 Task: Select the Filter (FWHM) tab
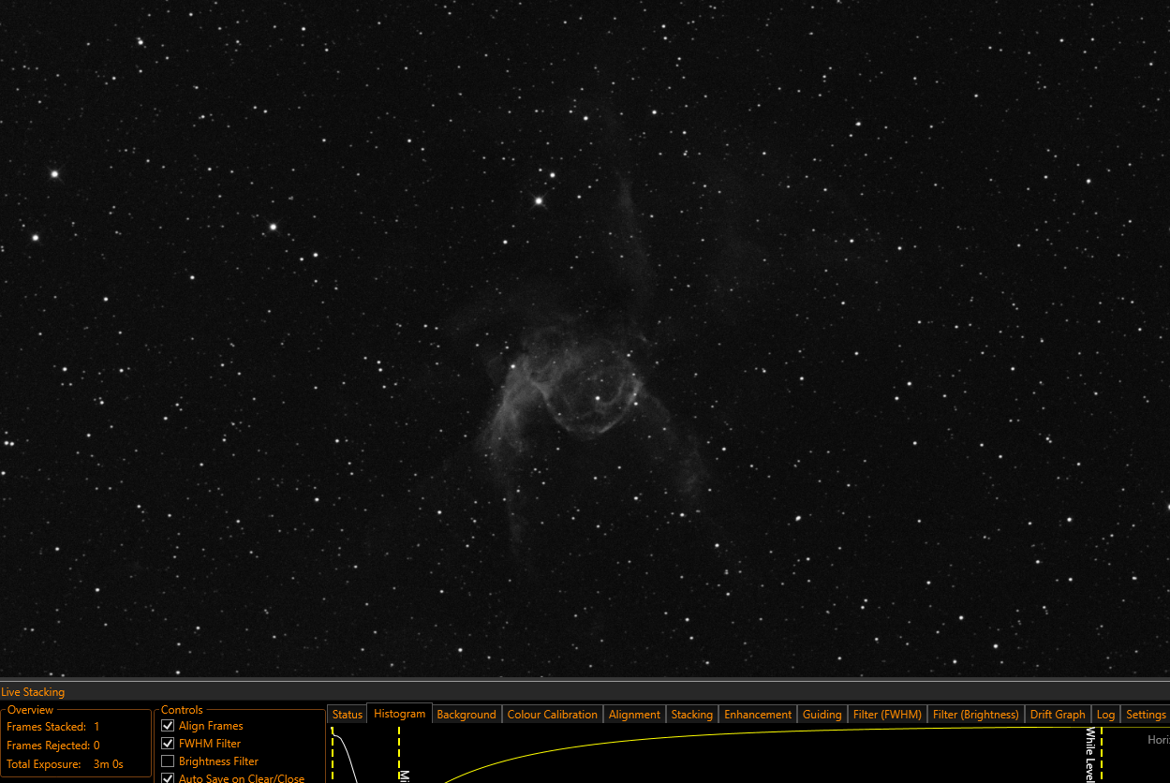tap(887, 715)
